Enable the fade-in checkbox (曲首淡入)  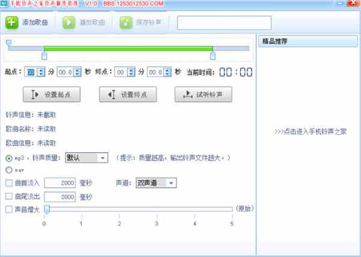(8, 183)
